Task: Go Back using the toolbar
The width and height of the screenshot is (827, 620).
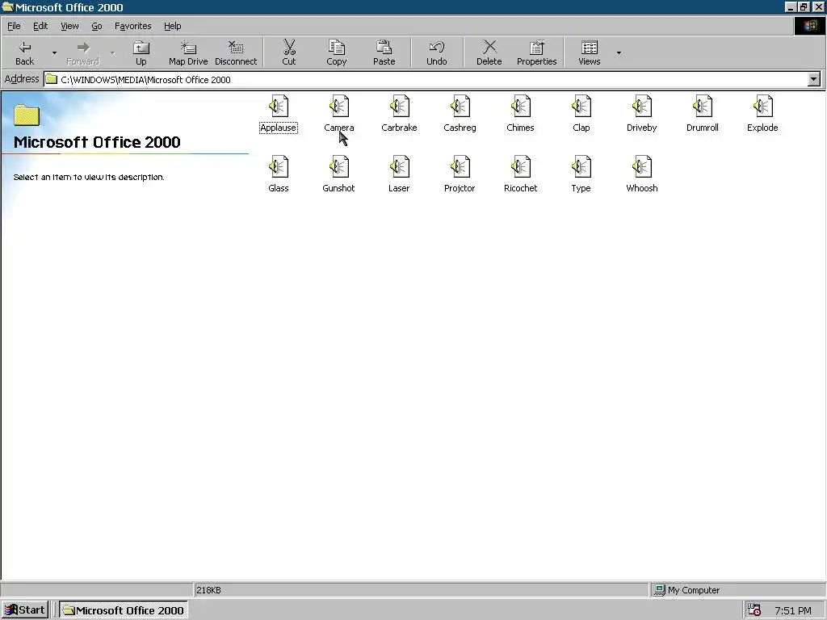Action: 25,52
